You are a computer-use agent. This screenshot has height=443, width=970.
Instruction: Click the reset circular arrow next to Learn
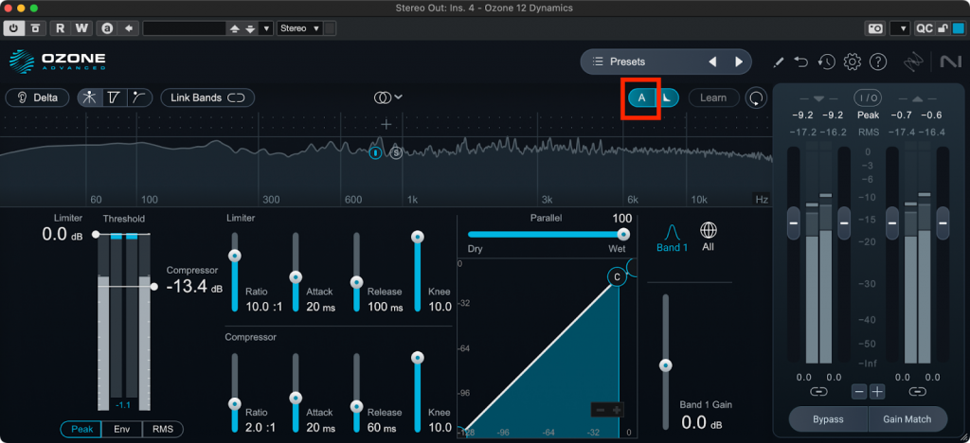(756, 97)
